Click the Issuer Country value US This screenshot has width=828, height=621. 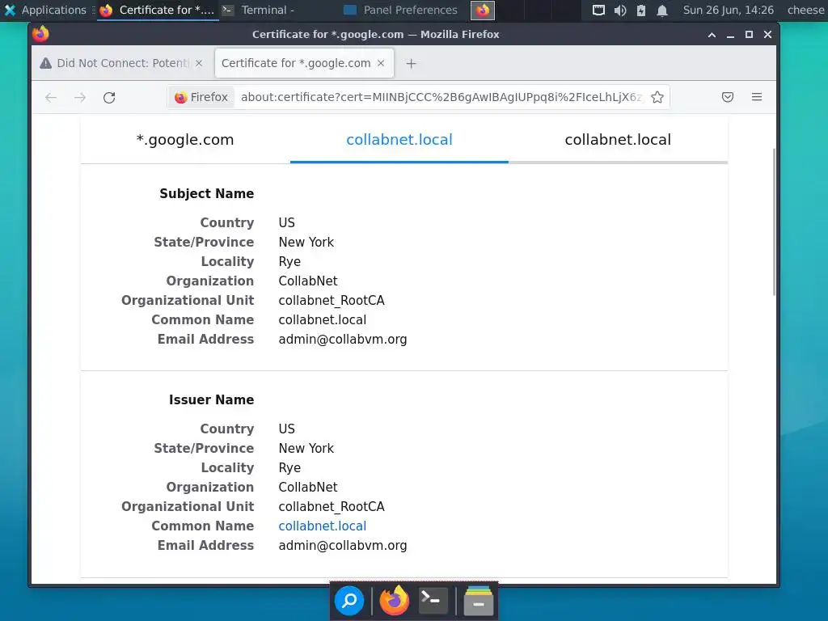point(287,429)
